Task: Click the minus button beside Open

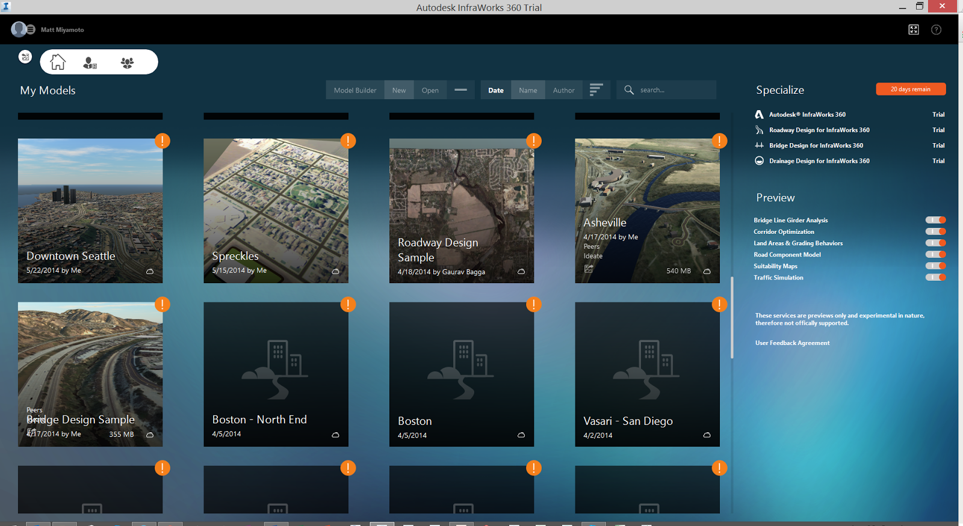Action: tap(460, 90)
